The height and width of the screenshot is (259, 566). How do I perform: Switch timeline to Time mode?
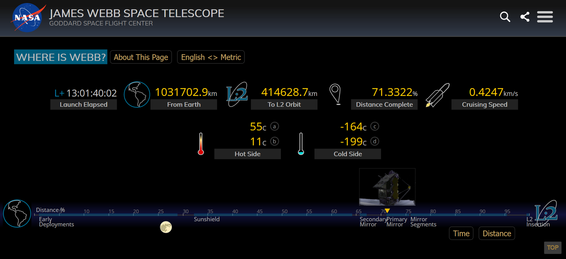[461, 234]
